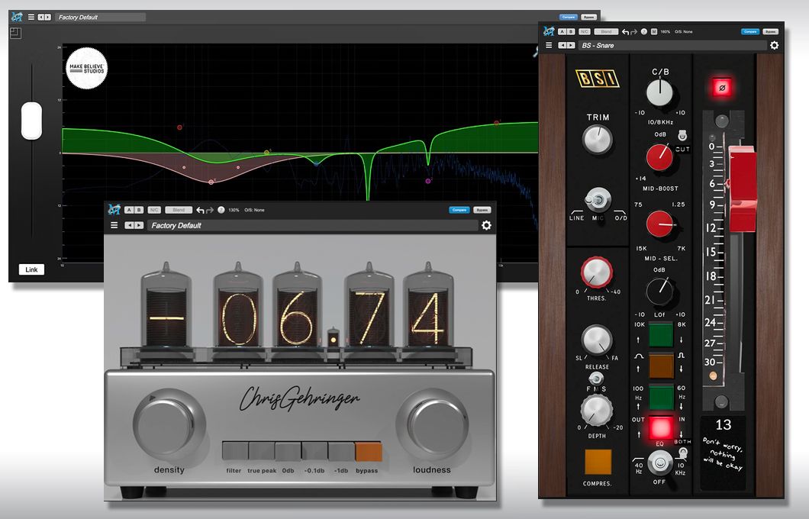Select previous preset arrow in EQ window
The width and height of the screenshot is (809, 519).
[40, 17]
